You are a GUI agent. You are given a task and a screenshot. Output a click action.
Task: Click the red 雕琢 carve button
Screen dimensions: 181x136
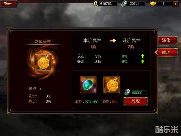point(135,101)
